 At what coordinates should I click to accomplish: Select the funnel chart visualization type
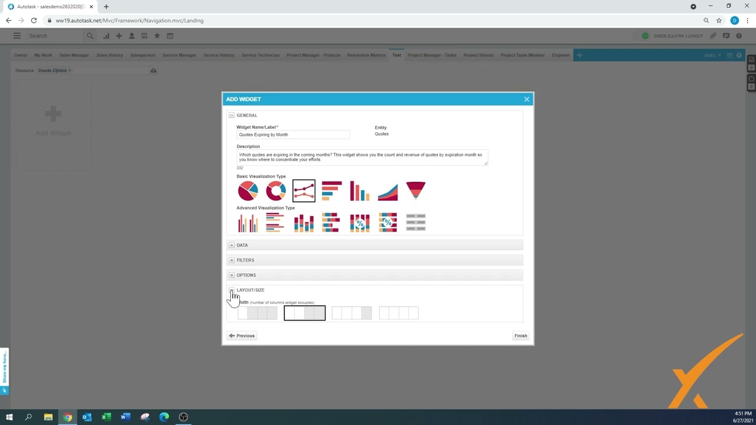[x=416, y=191]
